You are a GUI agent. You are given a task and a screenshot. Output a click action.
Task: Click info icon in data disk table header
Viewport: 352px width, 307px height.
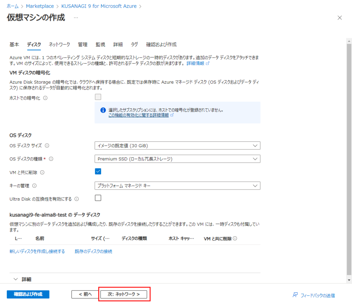click(235, 238)
